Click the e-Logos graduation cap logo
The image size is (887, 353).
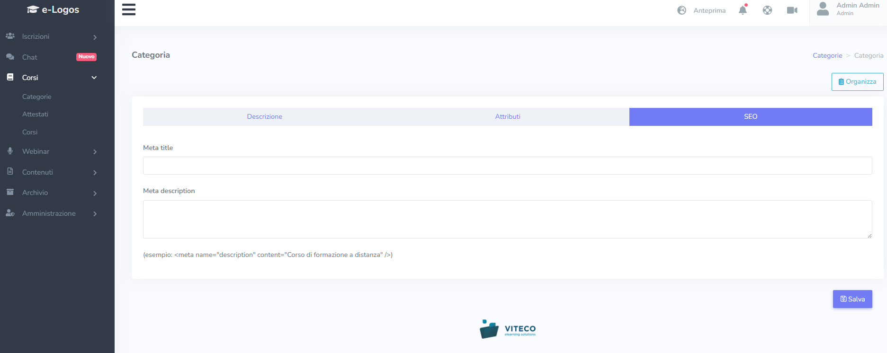pyautogui.click(x=33, y=9)
